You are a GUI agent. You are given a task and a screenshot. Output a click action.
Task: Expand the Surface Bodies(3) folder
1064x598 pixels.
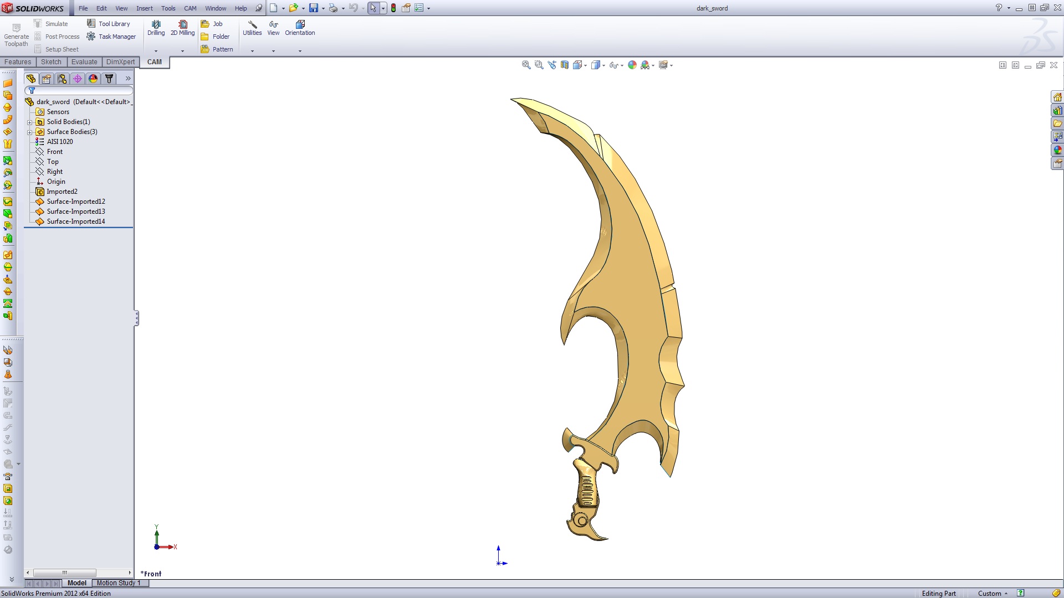coord(30,132)
